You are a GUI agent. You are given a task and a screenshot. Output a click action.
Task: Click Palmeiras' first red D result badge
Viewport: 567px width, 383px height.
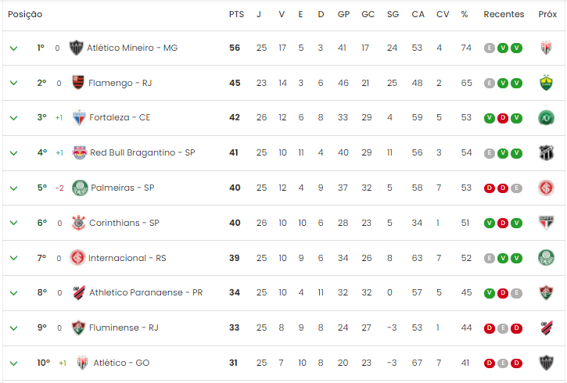coord(490,188)
